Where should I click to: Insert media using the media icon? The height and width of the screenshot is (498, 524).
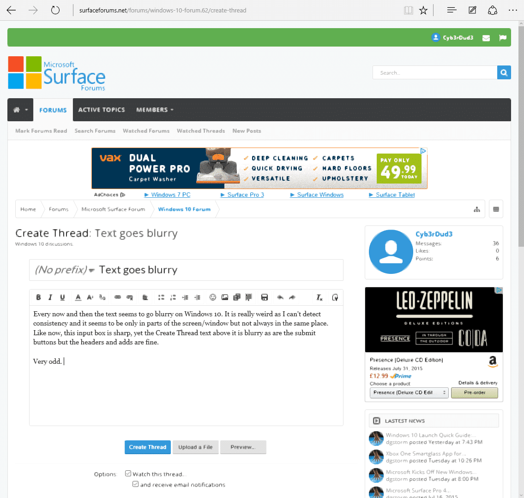(x=236, y=297)
